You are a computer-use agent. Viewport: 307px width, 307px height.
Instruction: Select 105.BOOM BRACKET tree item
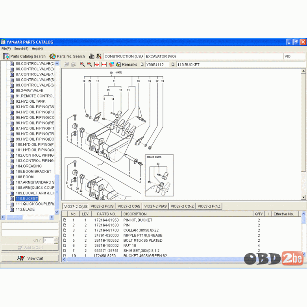33,172
